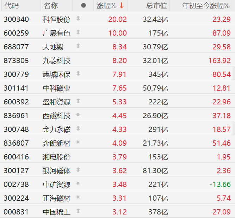Click stock code 688077
The image size is (235, 218).
click(16, 47)
